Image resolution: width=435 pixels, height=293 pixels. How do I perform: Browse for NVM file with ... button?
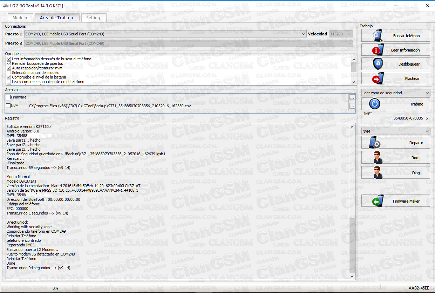coord(352,106)
